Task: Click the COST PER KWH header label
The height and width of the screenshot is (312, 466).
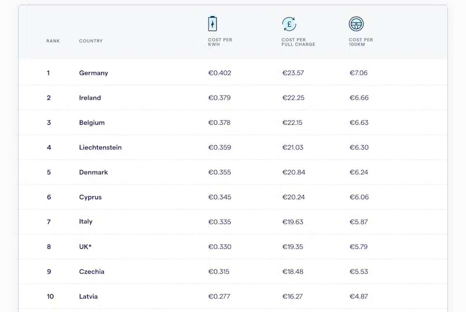Action: 220,42
